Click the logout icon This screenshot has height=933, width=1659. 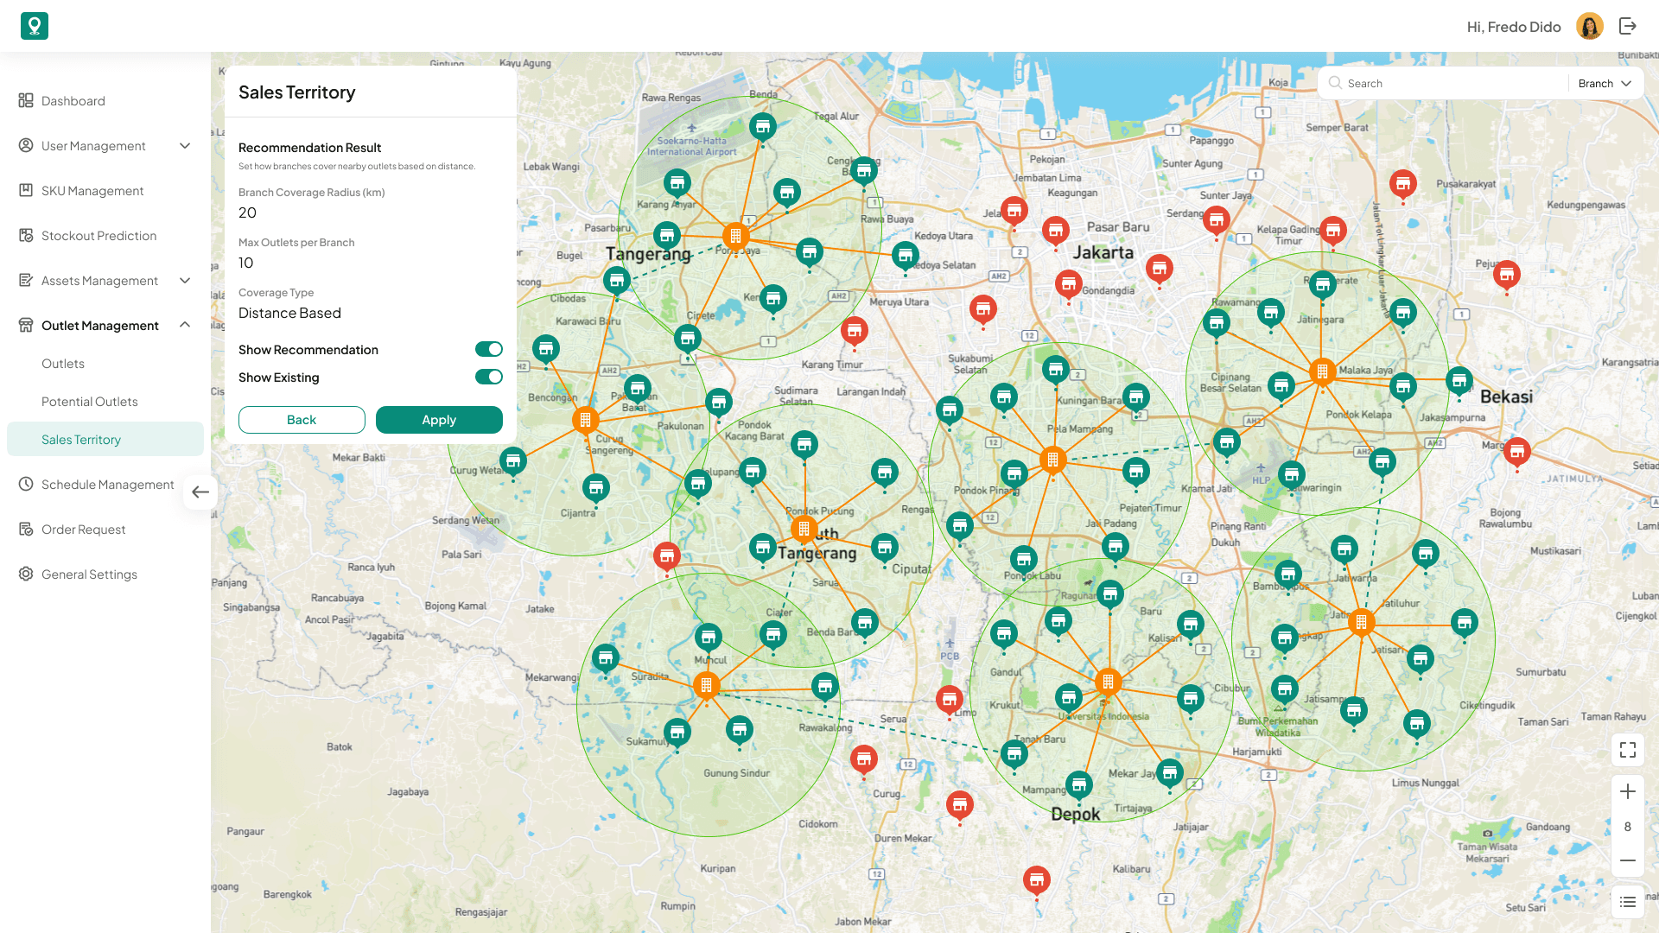(1628, 26)
